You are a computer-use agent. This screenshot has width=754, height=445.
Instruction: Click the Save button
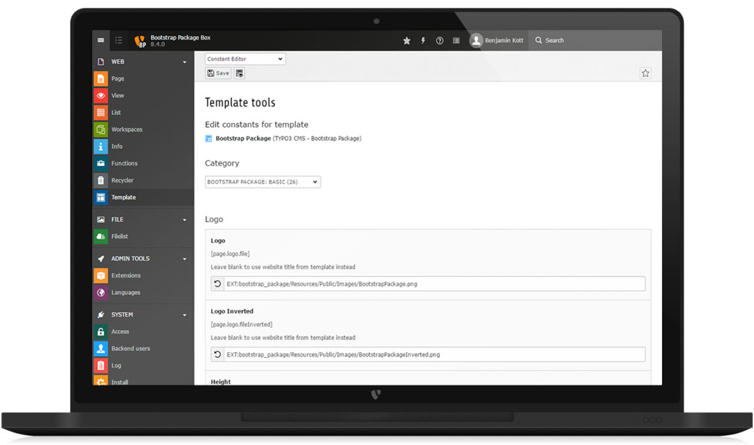[218, 74]
